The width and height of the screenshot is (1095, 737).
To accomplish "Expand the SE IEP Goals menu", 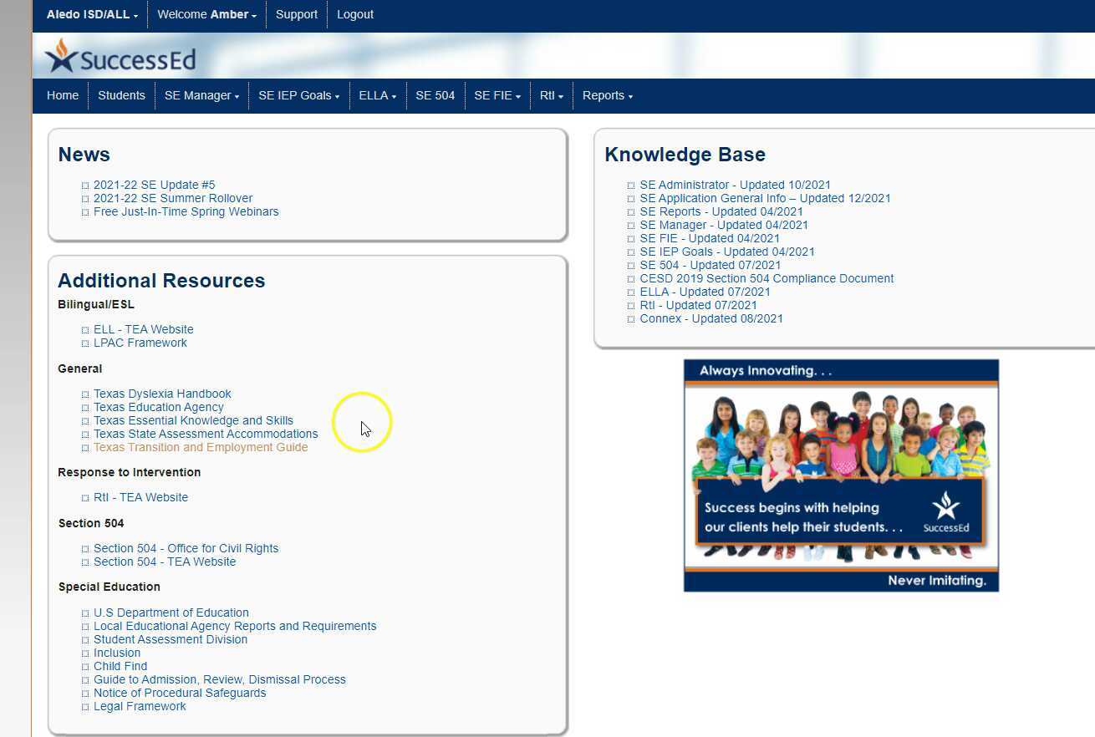I will tap(298, 95).
